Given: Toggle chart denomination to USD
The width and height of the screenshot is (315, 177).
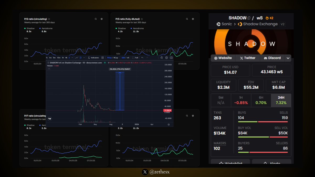Looking at the screenshot, I should (123, 58).
